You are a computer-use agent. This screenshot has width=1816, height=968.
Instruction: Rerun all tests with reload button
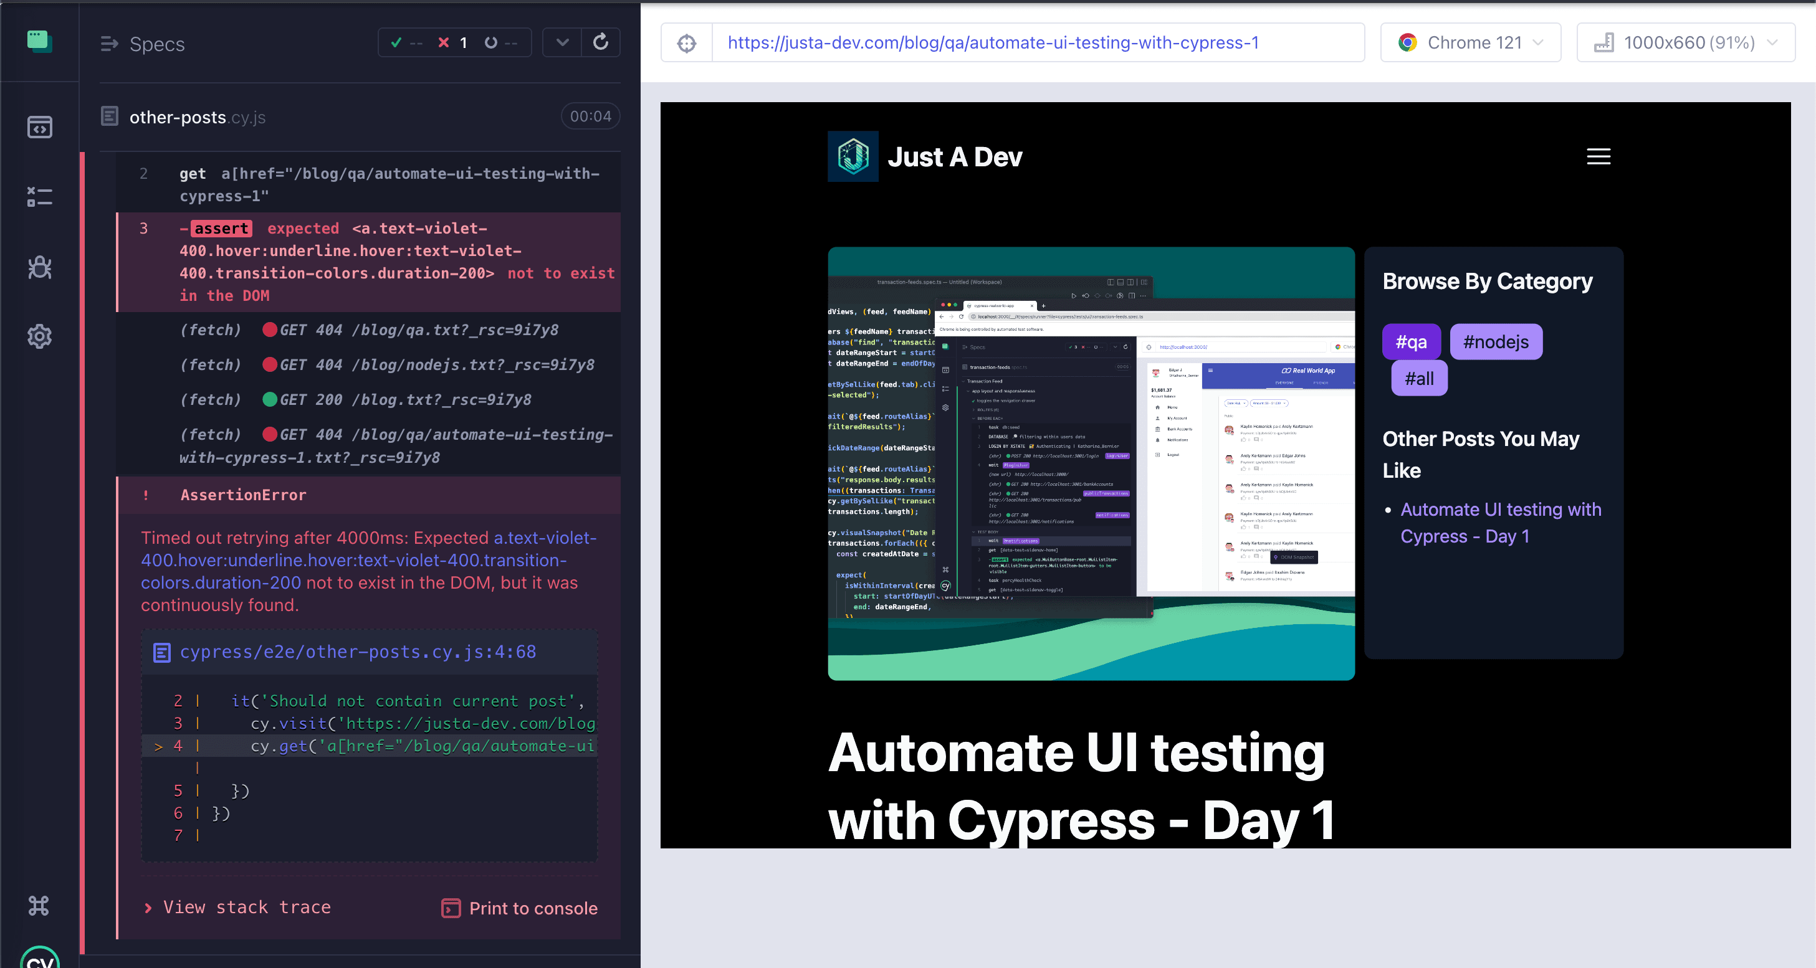point(601,42)
